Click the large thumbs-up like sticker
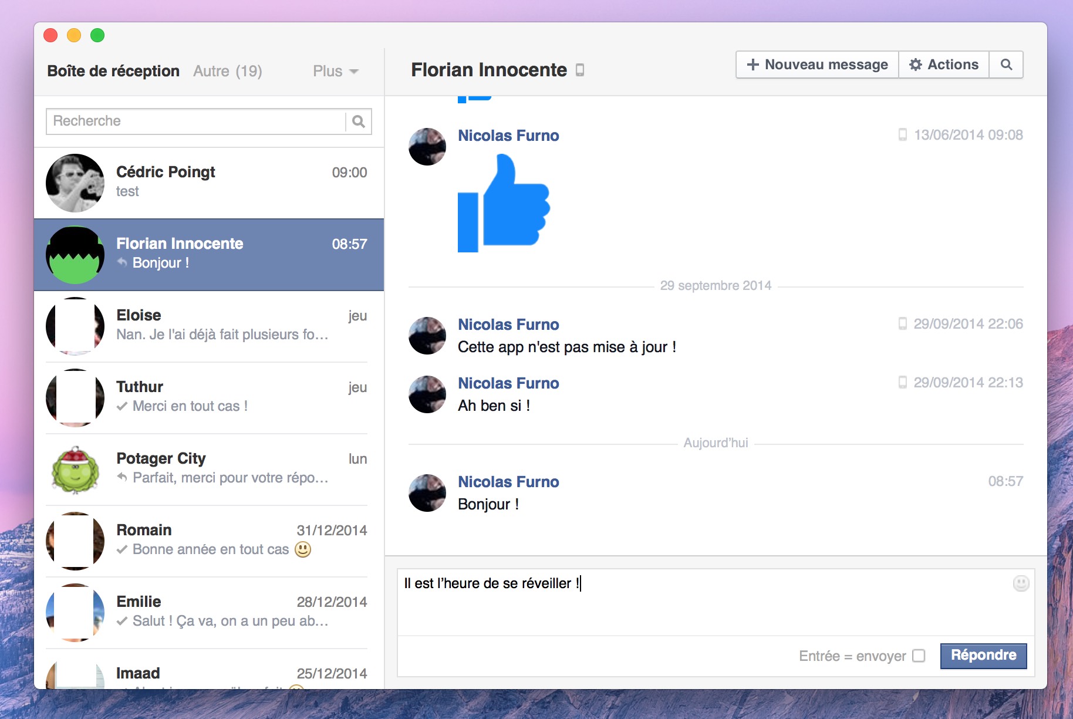This screenshot has height=719, width=1073. (504, 203)
